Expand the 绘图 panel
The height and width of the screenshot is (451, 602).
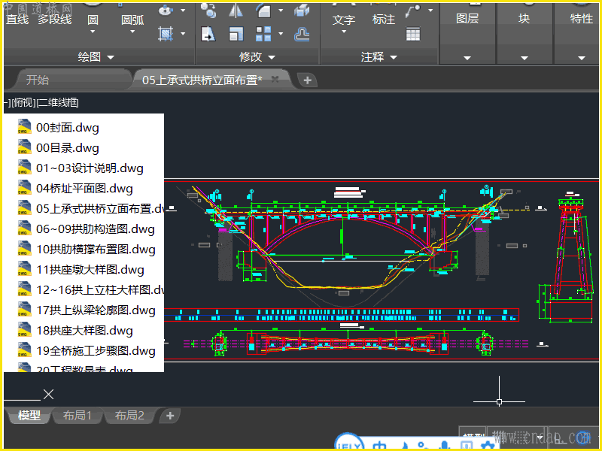(96, 57)
